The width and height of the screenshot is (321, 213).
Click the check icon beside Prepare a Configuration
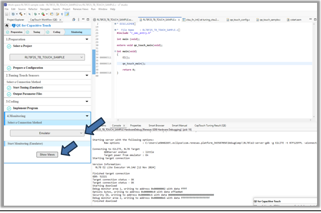click(x=9, y=68)
